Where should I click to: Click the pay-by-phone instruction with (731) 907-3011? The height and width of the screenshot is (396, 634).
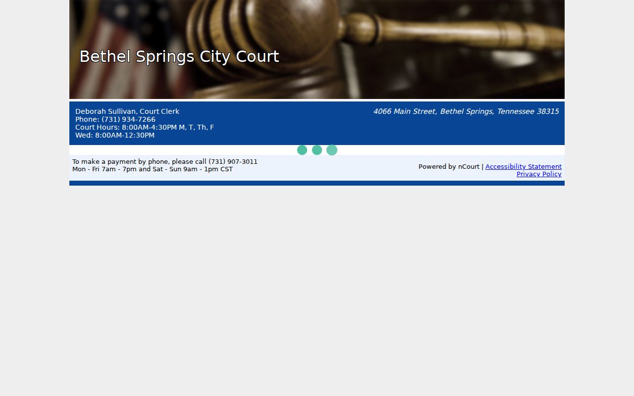165,162
